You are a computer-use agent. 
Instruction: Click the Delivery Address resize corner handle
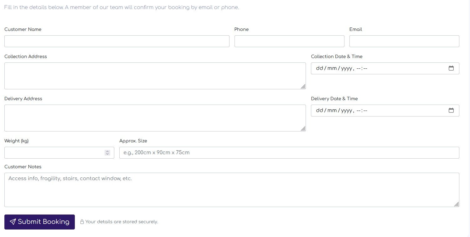pos(303,129)
